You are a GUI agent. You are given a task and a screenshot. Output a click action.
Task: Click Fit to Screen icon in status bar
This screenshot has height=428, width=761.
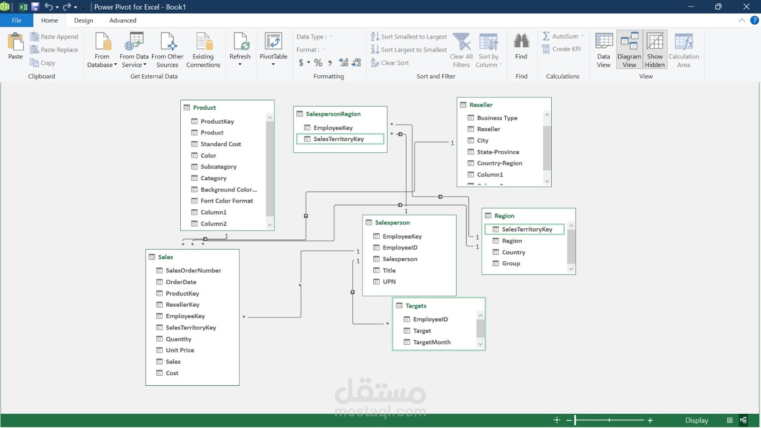tap(557, 420)
